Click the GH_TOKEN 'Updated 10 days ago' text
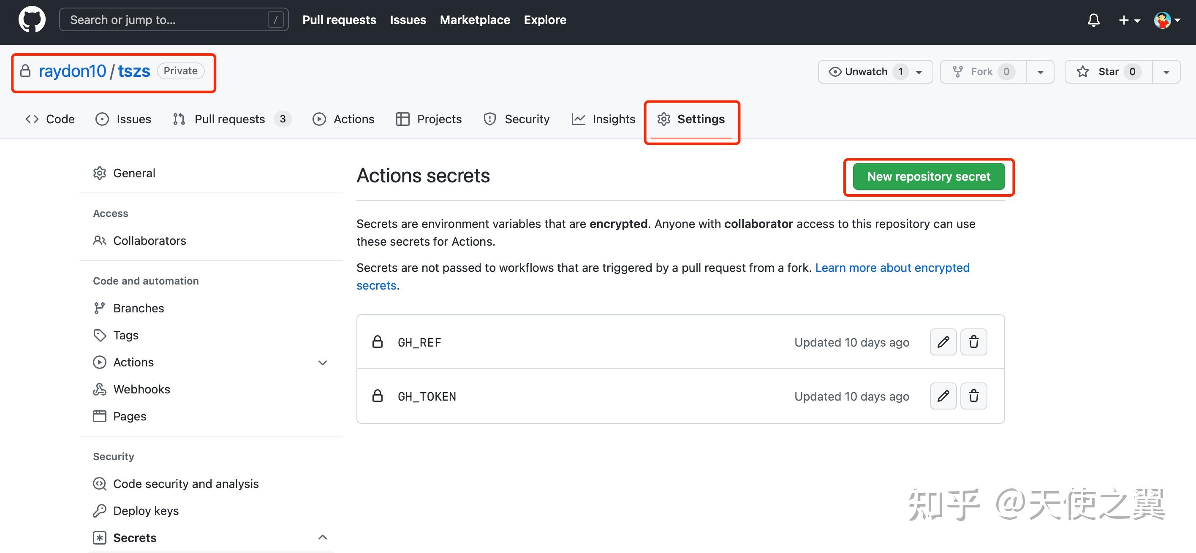 tap(851, 396)
